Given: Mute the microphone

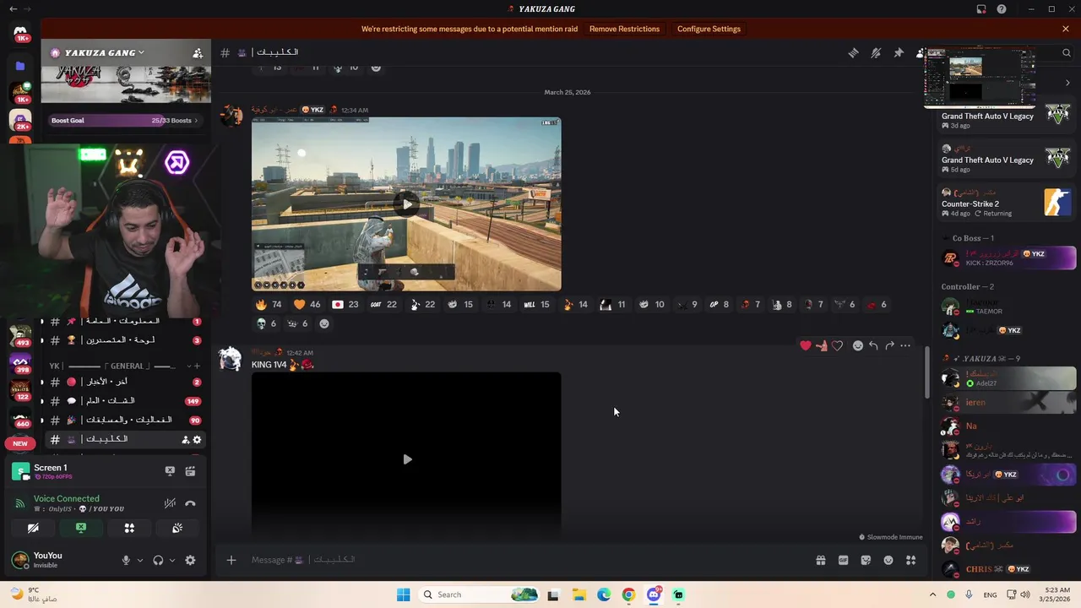Looking at the screenshot, I should pyautogui.click(x=126, y=560).
